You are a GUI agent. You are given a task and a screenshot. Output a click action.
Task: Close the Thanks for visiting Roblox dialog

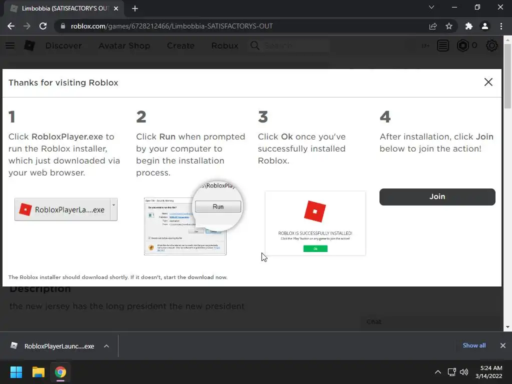tap(488, 82)
